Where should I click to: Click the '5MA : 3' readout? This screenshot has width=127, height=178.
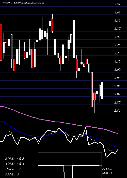point(12,174)
